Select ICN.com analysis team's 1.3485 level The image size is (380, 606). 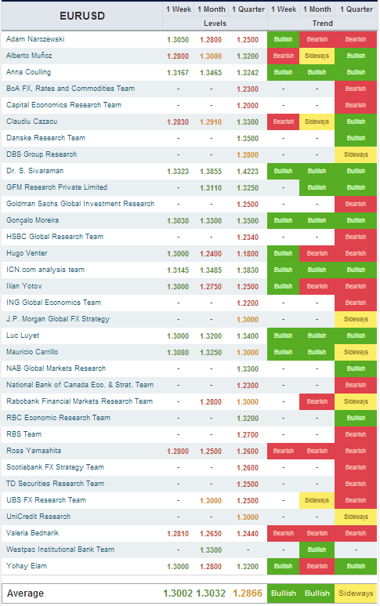pos(211,270)
